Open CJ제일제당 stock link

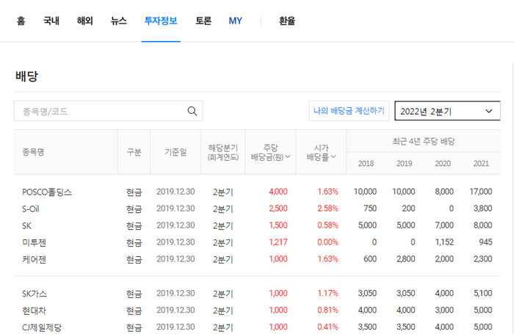pyautogui.click(x=42, y=327)
